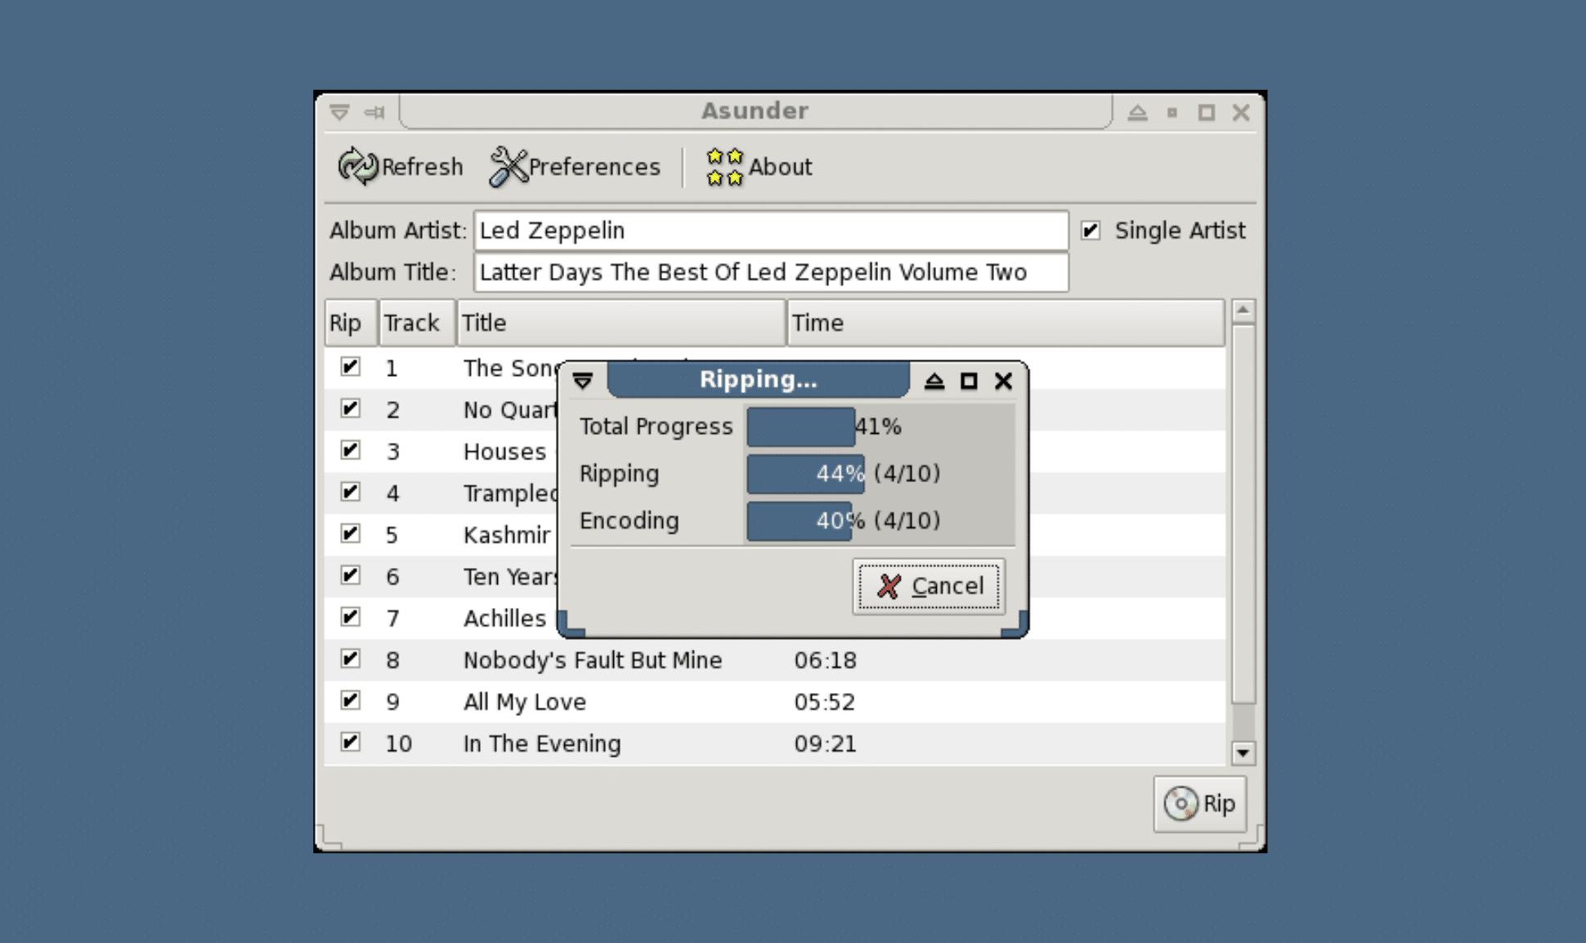Click the Asunder minimize dot icon
The height and width of the screenshot is (943, 1586).
[1172, 113]
